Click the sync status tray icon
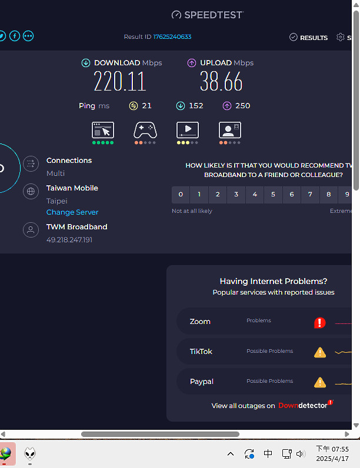This screenshot has width=360, height=468. point(249,454)
